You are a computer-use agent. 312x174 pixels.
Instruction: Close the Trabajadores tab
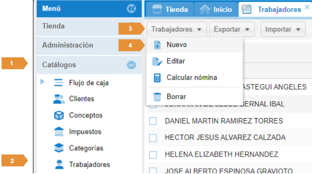pyautogui.click(x=307, y=7)
